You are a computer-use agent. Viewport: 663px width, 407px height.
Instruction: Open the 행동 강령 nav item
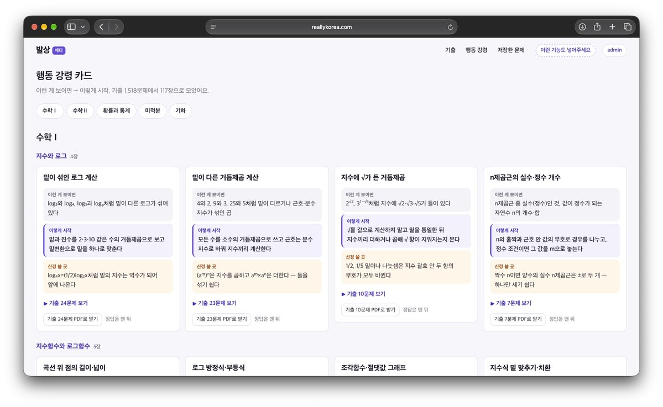(x=477, y=50)
